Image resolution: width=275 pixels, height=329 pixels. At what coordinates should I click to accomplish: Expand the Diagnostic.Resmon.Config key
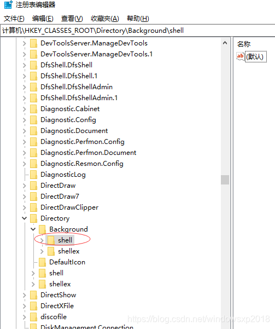click(x=24, y=164)
